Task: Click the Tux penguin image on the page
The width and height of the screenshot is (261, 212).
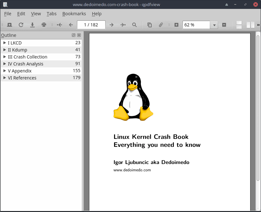Action: pos(133,97)
